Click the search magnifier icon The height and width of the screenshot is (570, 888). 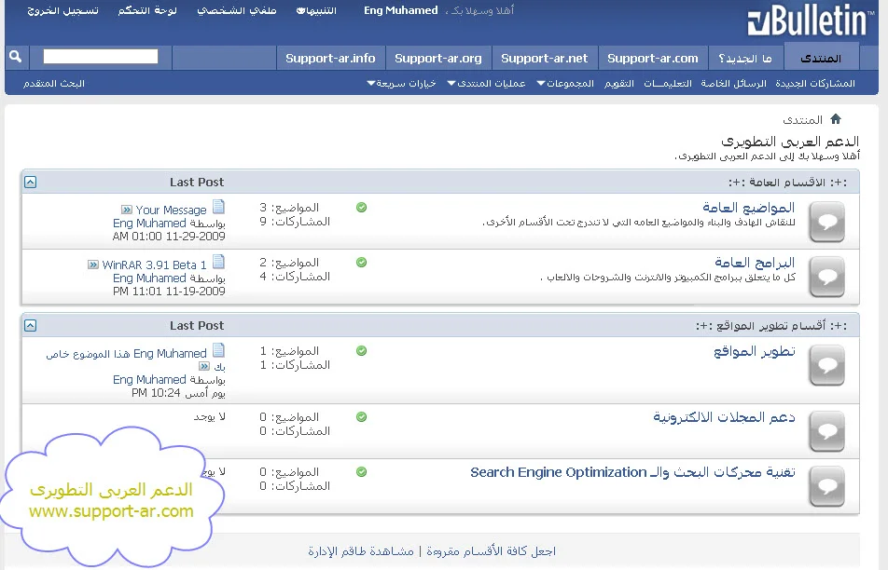coord(15,57)
